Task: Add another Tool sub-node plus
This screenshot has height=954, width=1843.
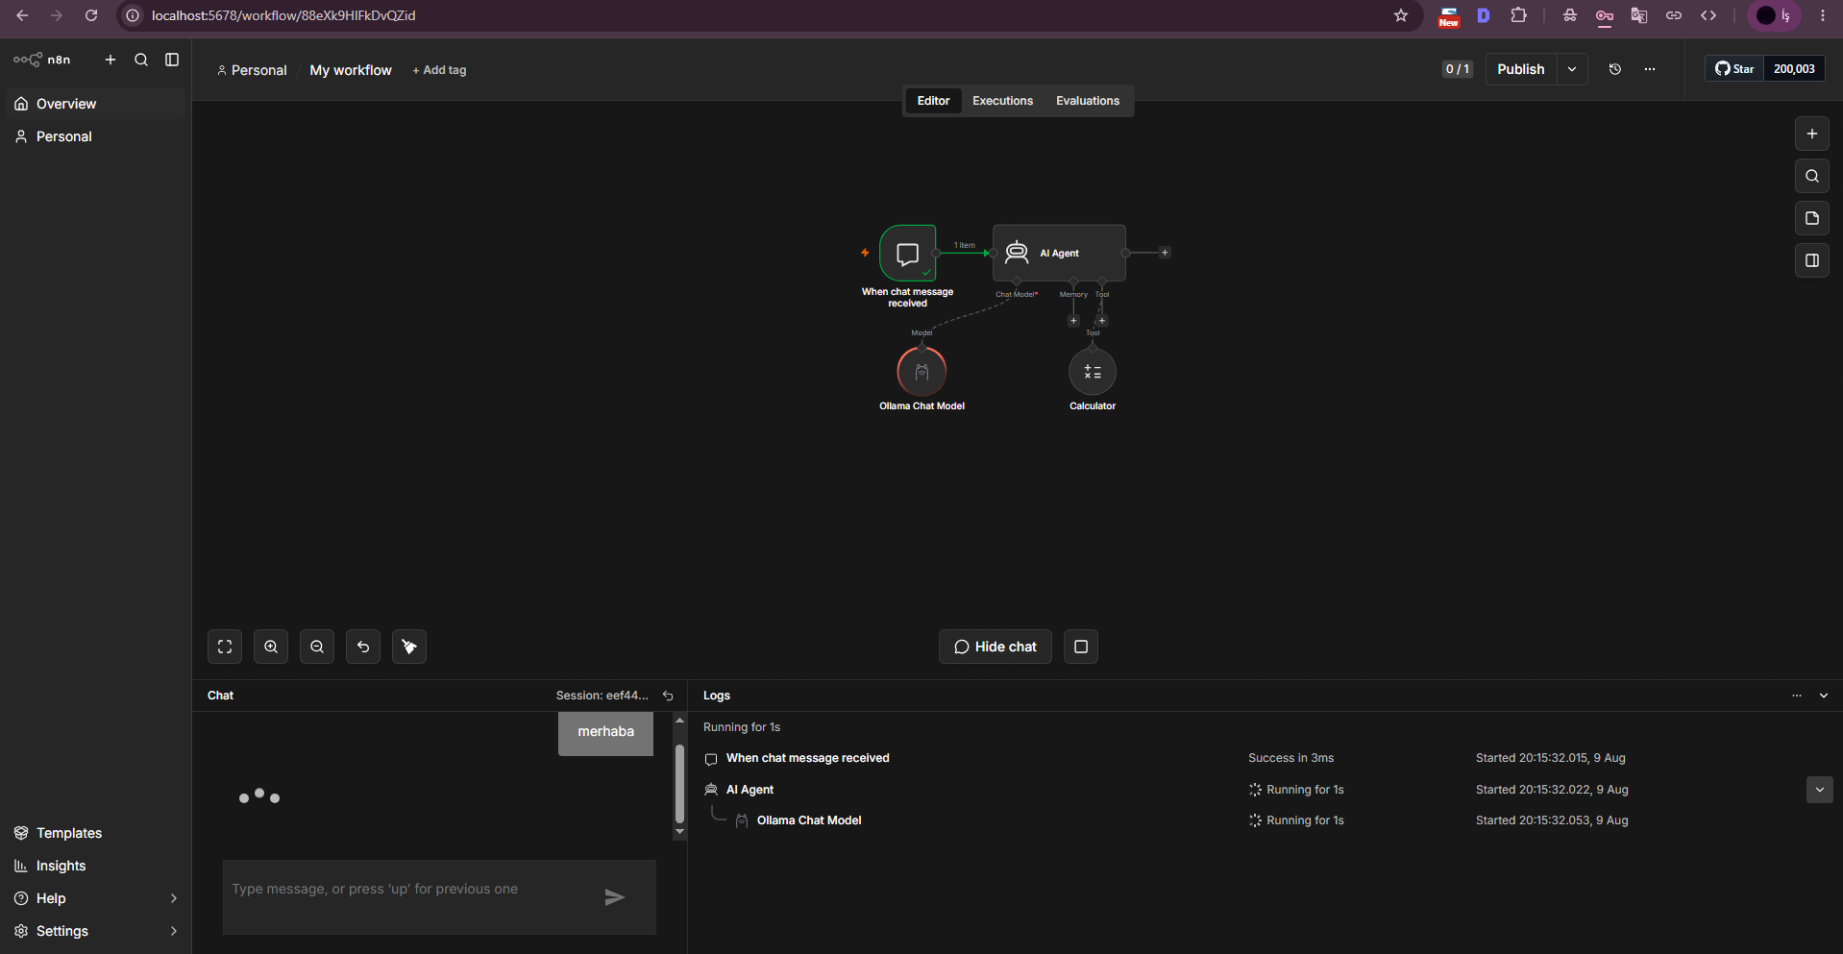Action: point(1102,321)
